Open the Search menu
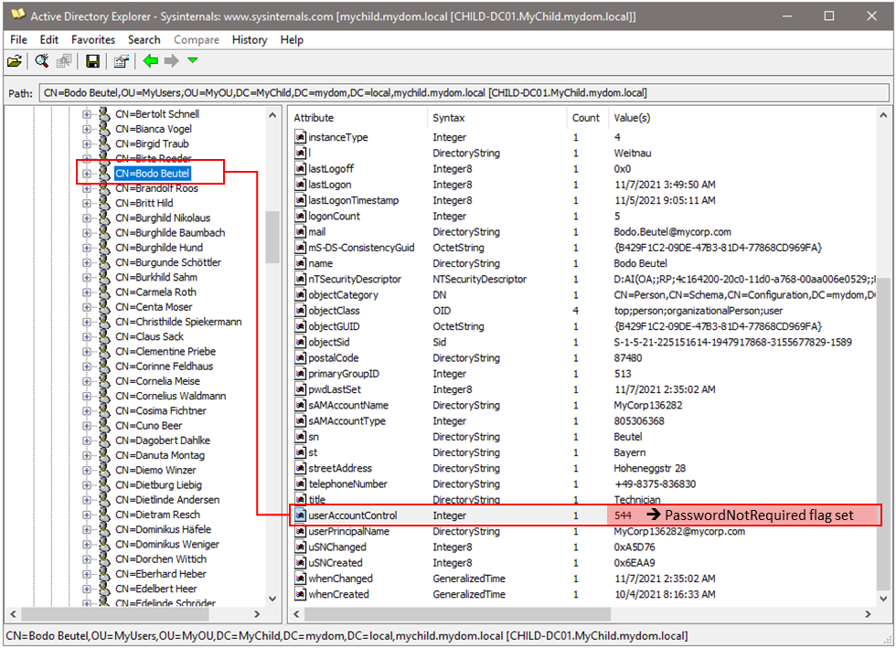The image size is (896, 648). (144, 39)
